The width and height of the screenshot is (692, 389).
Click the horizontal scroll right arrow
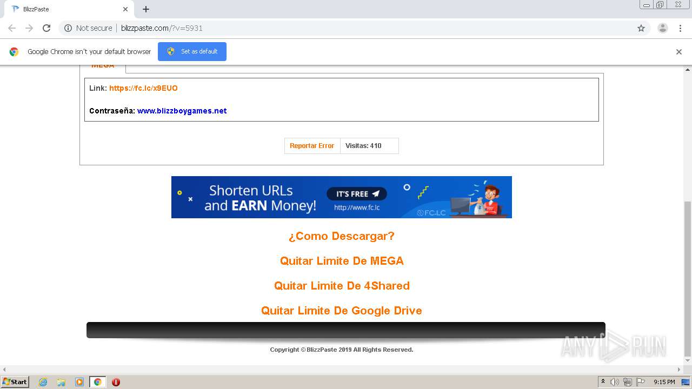(x=679, y=370)
